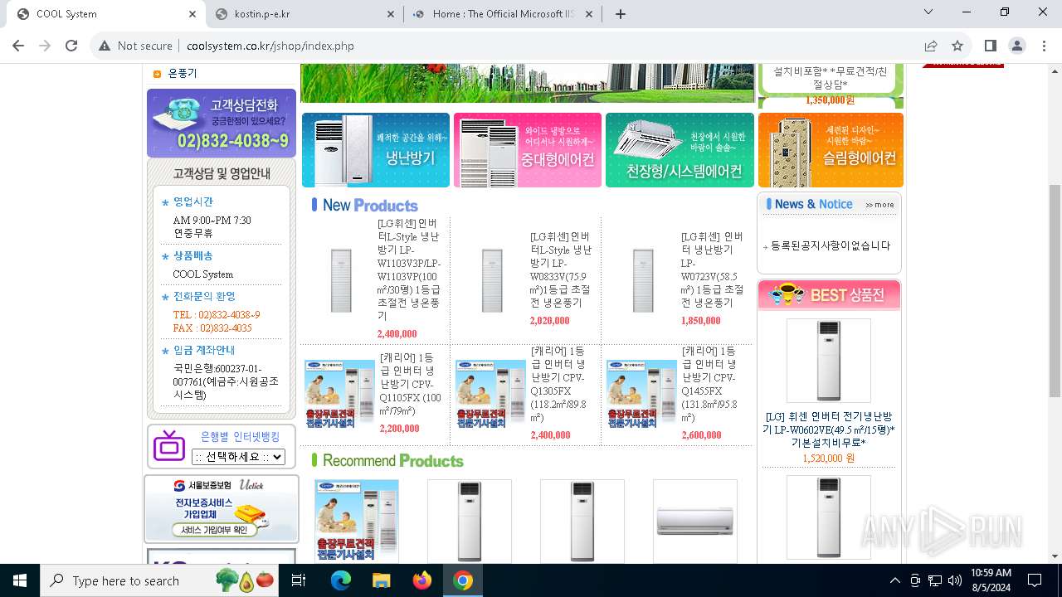Click the BEST LP-W0602VE product image
This screenshot has height=597, width=1062.
tap(829, 361)
